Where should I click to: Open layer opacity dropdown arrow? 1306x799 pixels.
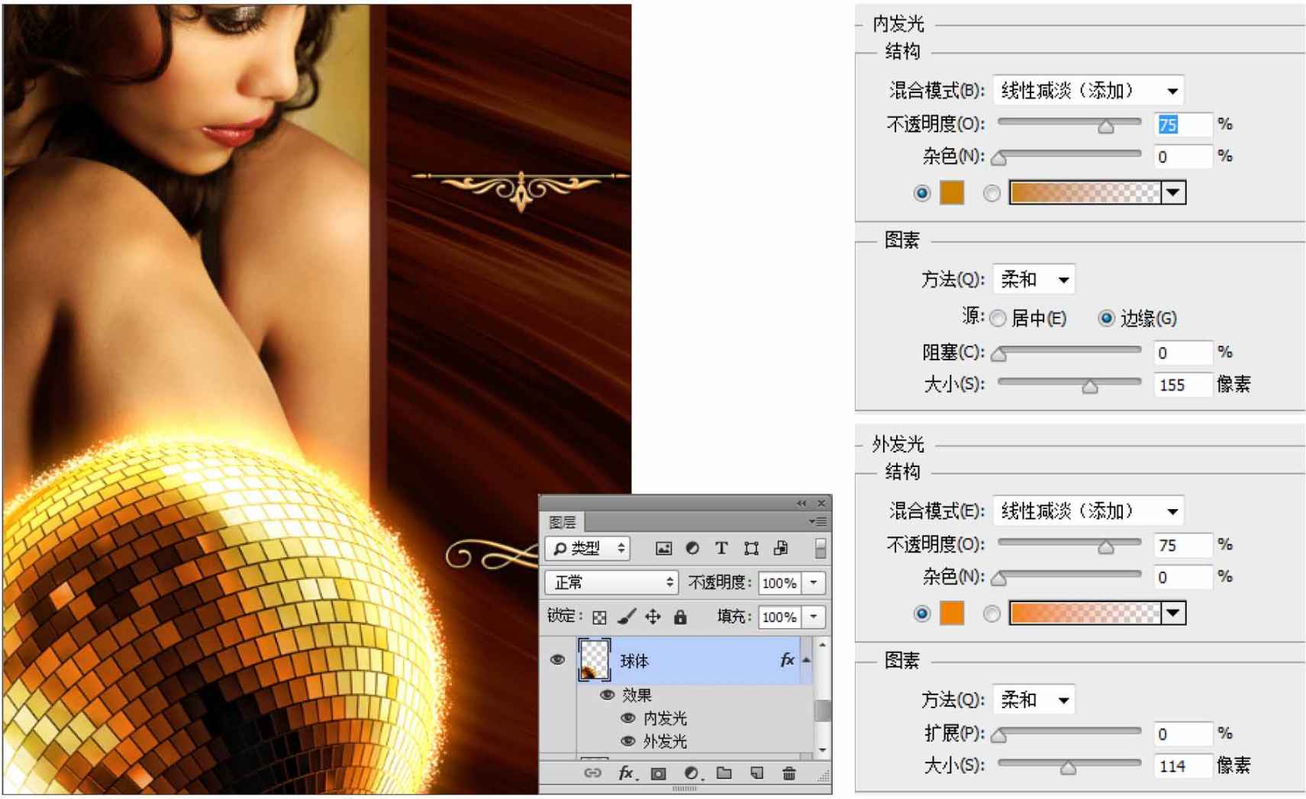[x=814, y=583]
